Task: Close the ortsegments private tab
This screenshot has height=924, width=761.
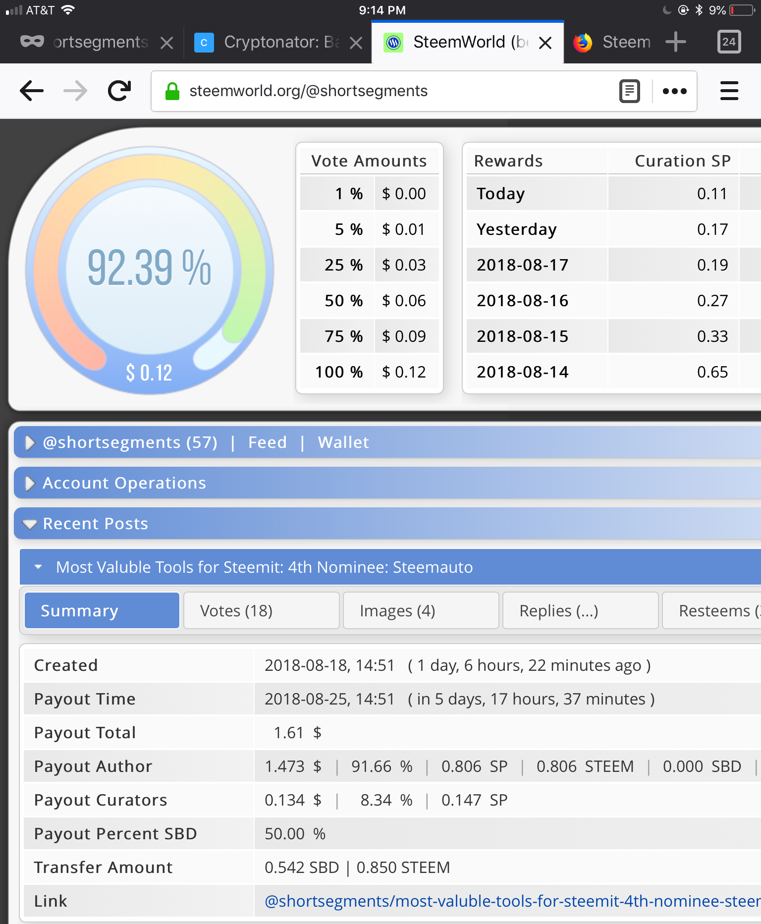Action: (x=167, y=43)
